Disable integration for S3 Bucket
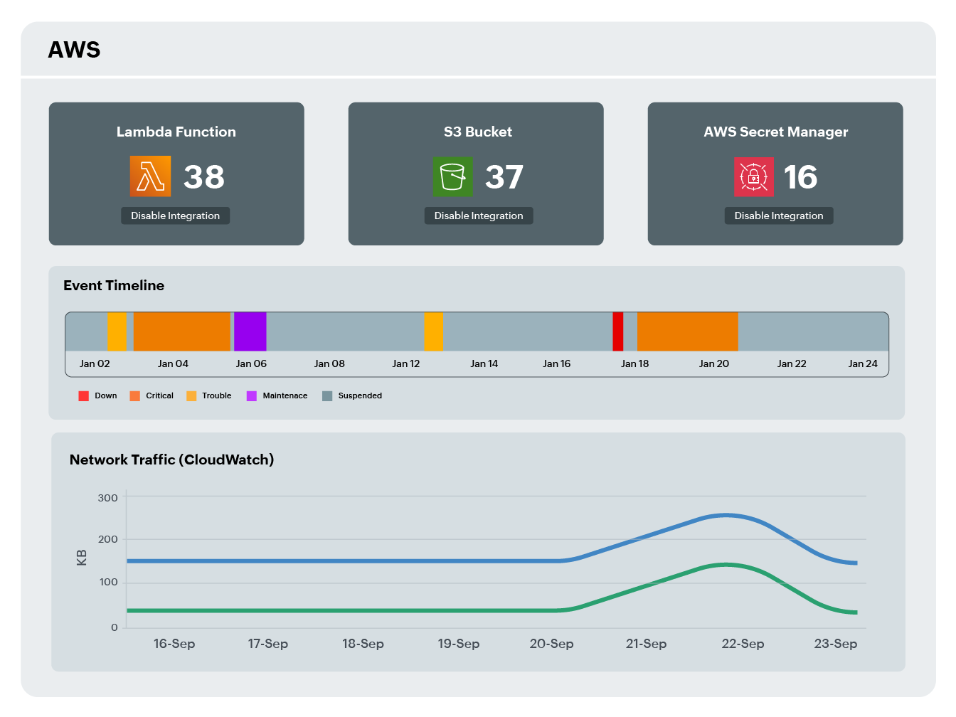This screenshot has width=956, height=717. coord(479,216)
